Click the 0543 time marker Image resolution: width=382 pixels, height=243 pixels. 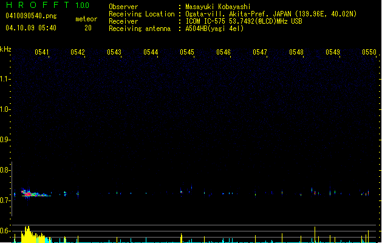pyautogui.click(x=114, y=52)
